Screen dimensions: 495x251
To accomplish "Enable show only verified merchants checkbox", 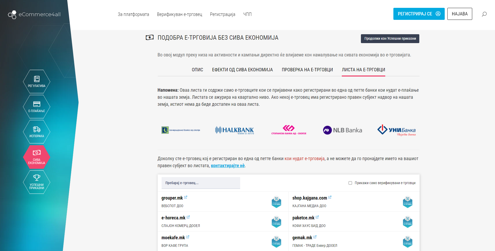I will 350,183.
